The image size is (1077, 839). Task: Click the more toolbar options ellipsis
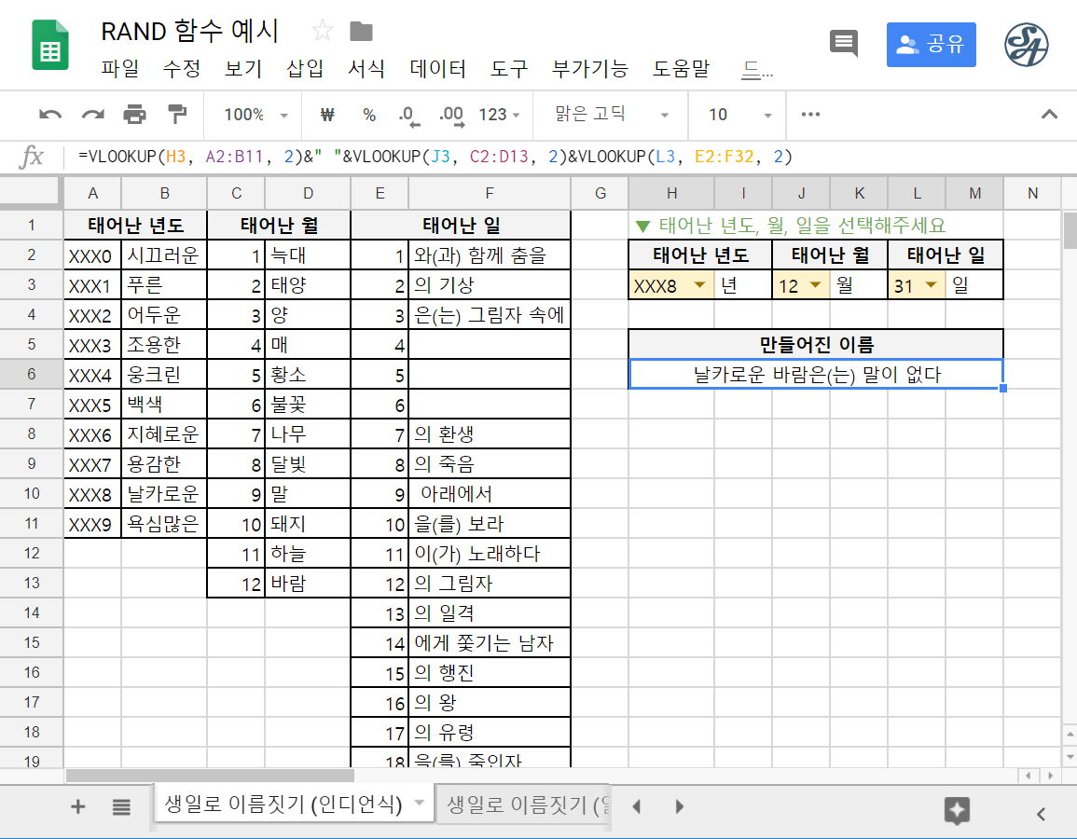coord(810,115)
